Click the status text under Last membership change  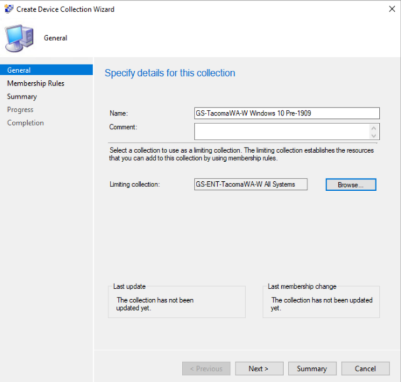click(x=322, y=304)
